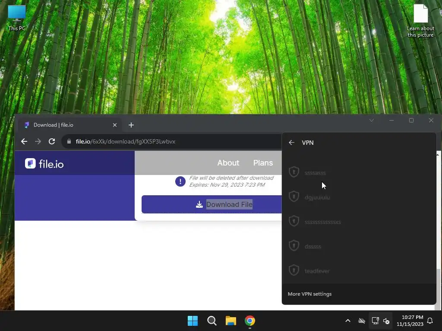This screenshot has height=331, width=442.
Task: Go back from the VPN panel
Action: tap(291, 143)
